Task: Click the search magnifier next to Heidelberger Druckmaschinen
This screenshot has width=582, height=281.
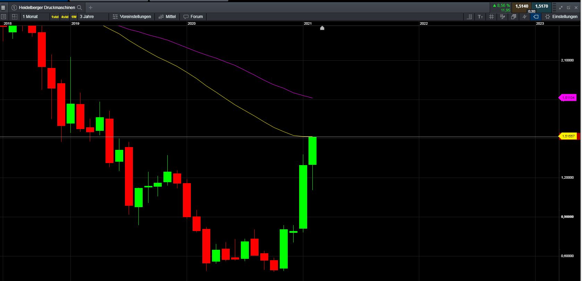Action: pos(79,7)
